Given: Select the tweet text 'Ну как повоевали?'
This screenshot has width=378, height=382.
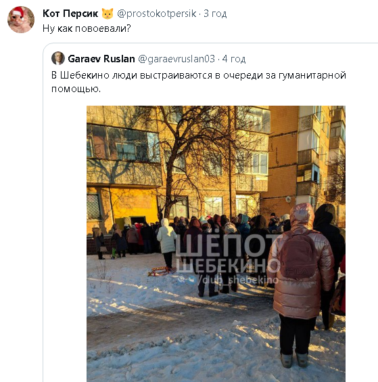Looking at the screenshot, I should 87,28.
